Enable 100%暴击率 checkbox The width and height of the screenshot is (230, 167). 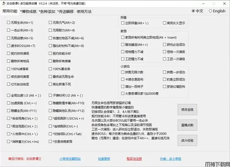click(x=50, y=69)
